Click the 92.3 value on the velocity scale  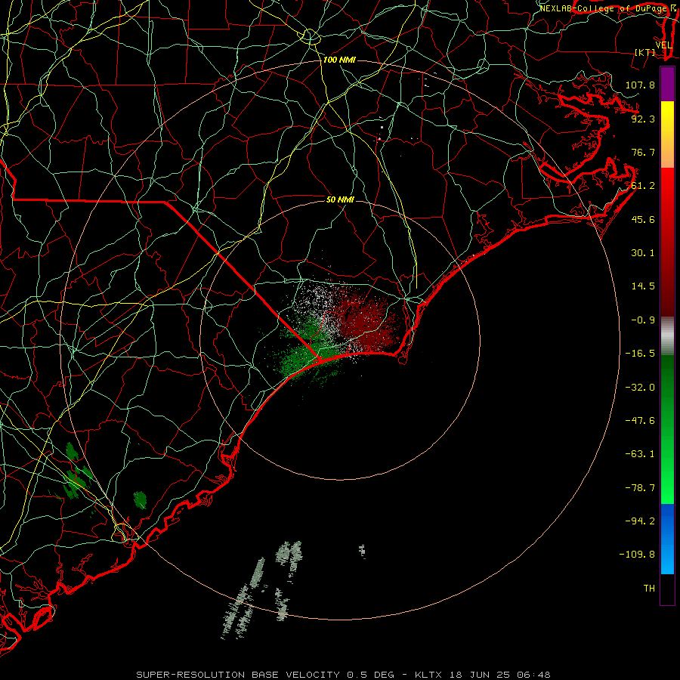643,119
